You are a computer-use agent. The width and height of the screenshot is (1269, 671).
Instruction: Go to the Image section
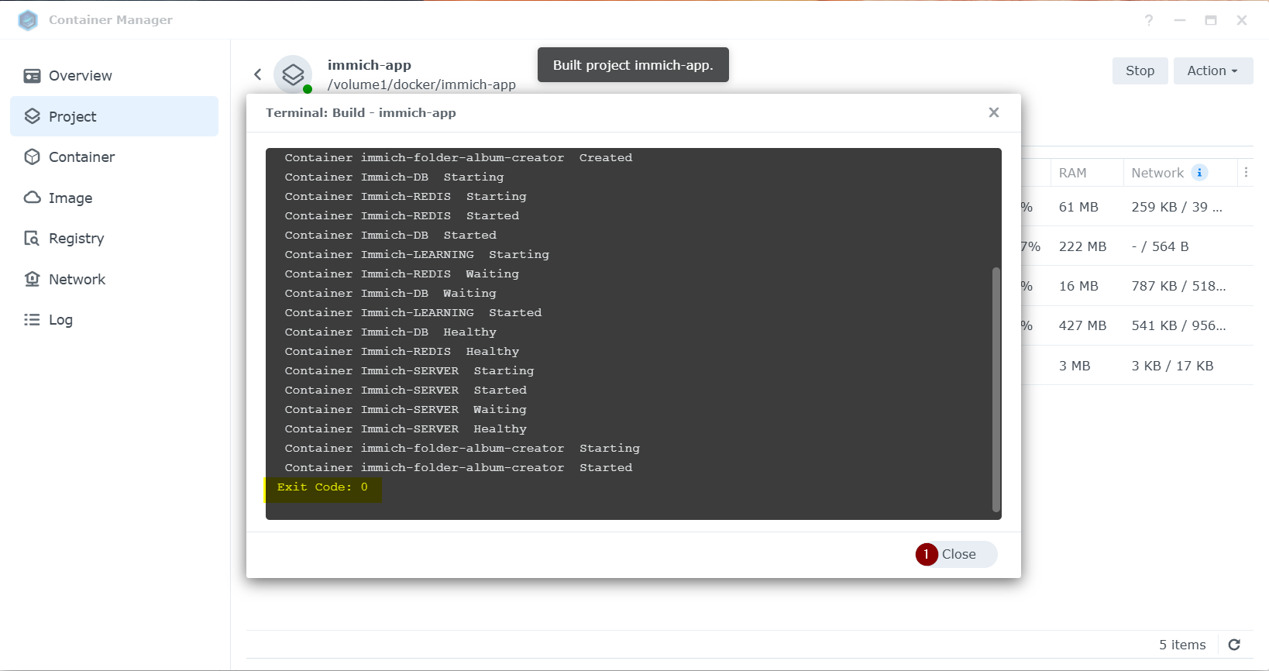(114, 198)
